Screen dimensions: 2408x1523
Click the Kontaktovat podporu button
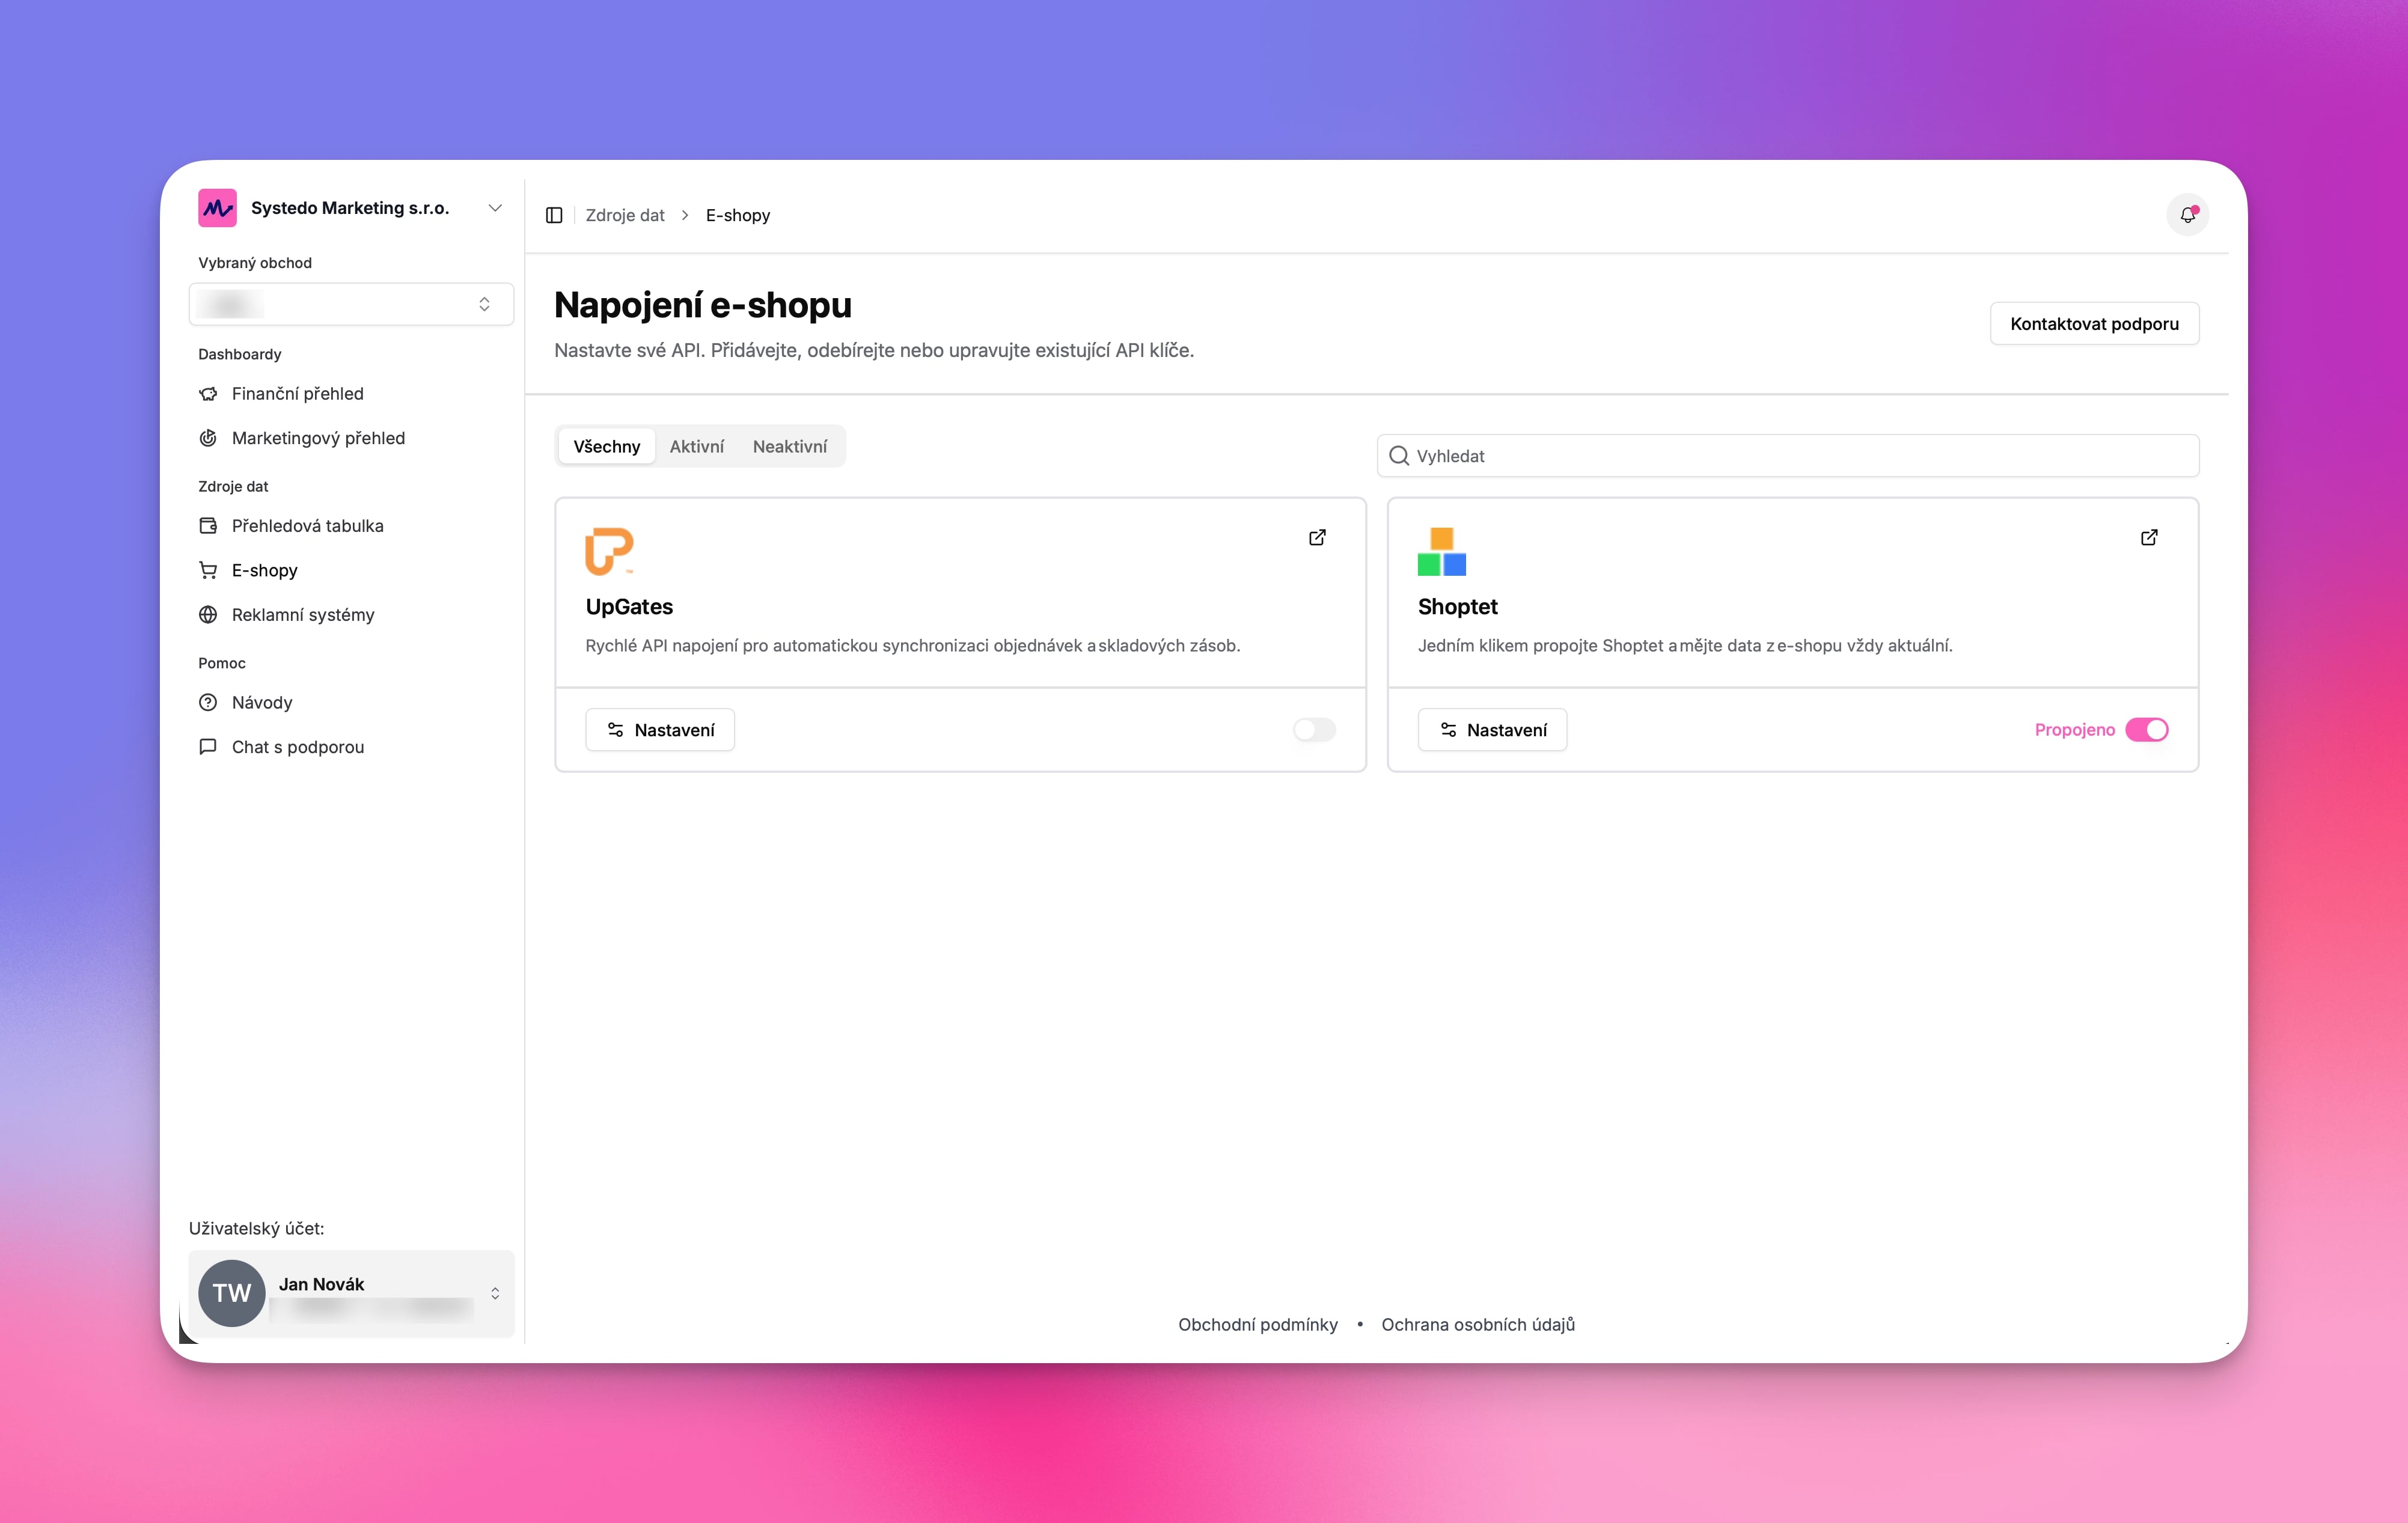(2094, 324)
